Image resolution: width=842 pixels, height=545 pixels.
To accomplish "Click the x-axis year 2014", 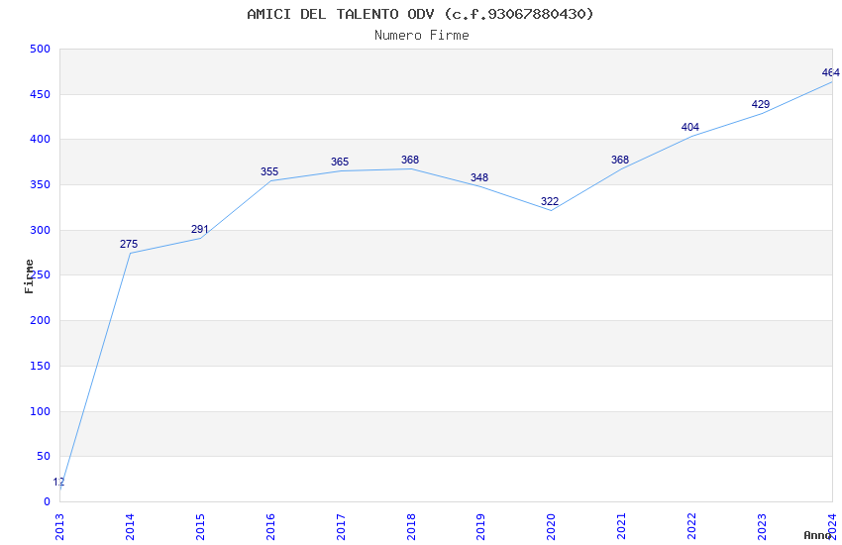I will pos(130,527).
